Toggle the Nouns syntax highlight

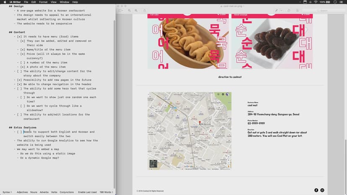pos(34,192)
